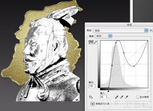This screenshot has height=111, width=153.
Task: Open the 通道 RGB channel dropdown
Action: (x=104, y=36)
